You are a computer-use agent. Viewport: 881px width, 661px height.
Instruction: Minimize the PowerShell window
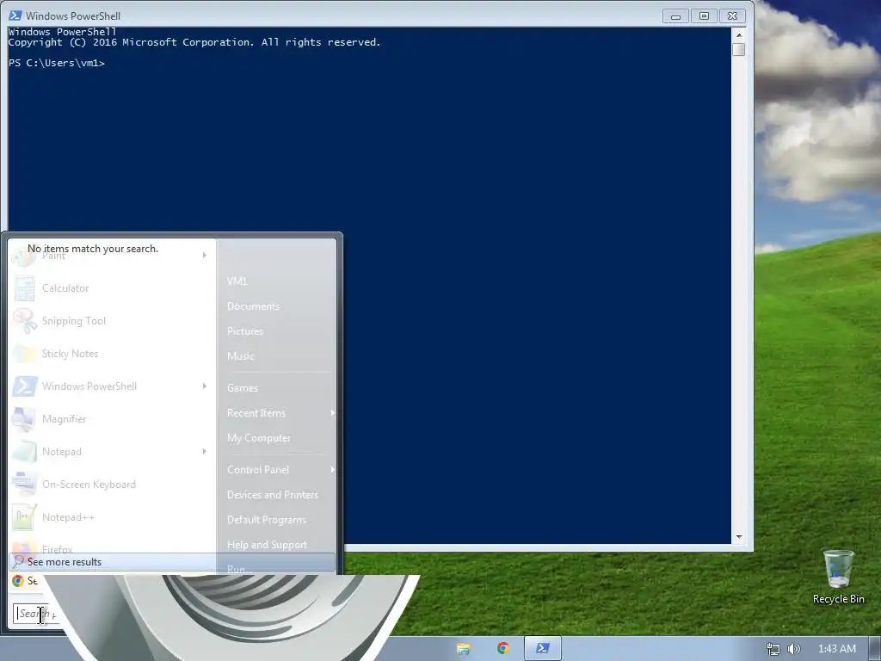point(675,16)
